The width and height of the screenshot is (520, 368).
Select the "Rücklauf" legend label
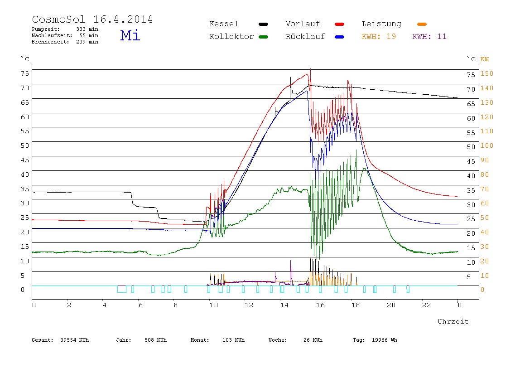click(x=305, y=37)
